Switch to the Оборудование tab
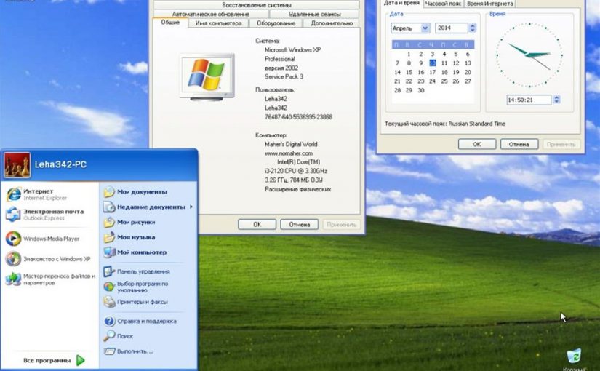The image size is (600, 371). [x=276, y=23]
